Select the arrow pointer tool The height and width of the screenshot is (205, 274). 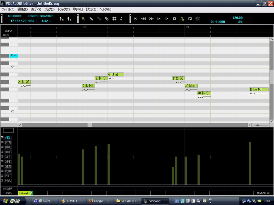tap(83, 19)
